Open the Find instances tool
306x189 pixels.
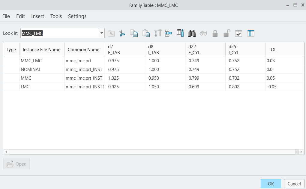tap(192, 33)
